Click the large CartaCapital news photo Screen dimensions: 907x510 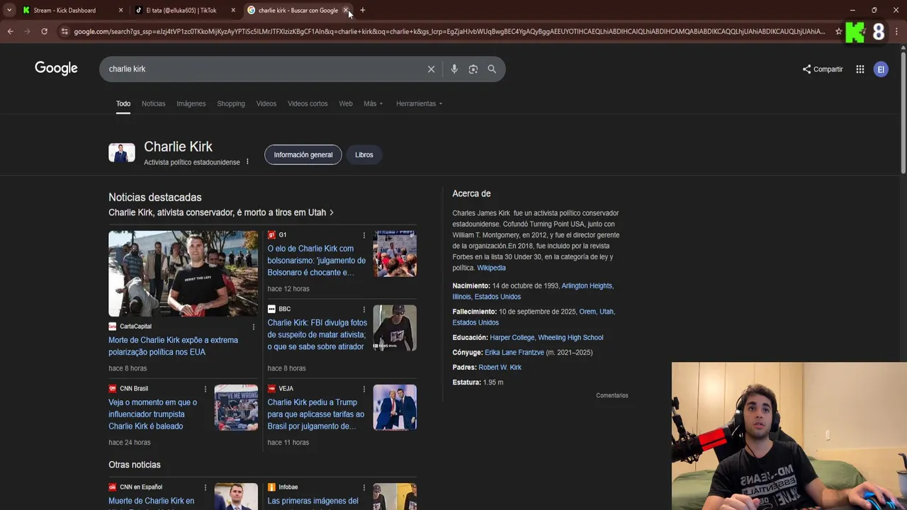(x=183, y=273)
